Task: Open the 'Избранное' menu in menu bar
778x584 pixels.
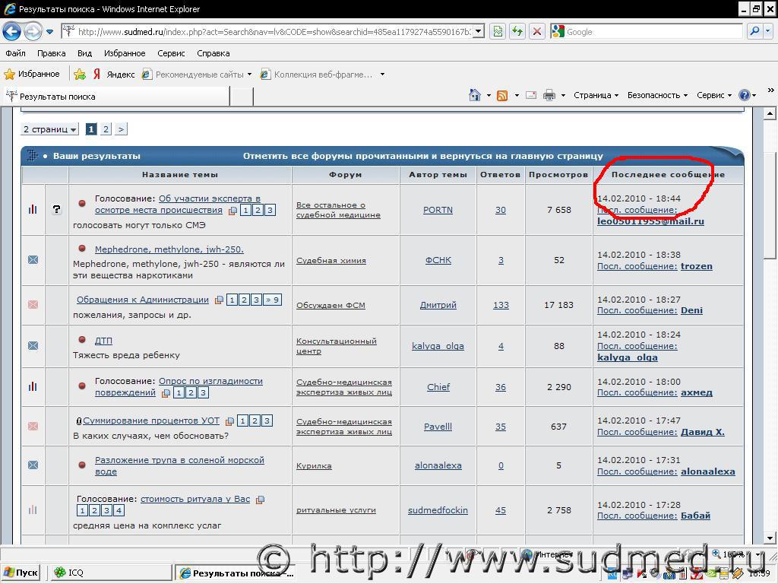Action: pos(125,53)
